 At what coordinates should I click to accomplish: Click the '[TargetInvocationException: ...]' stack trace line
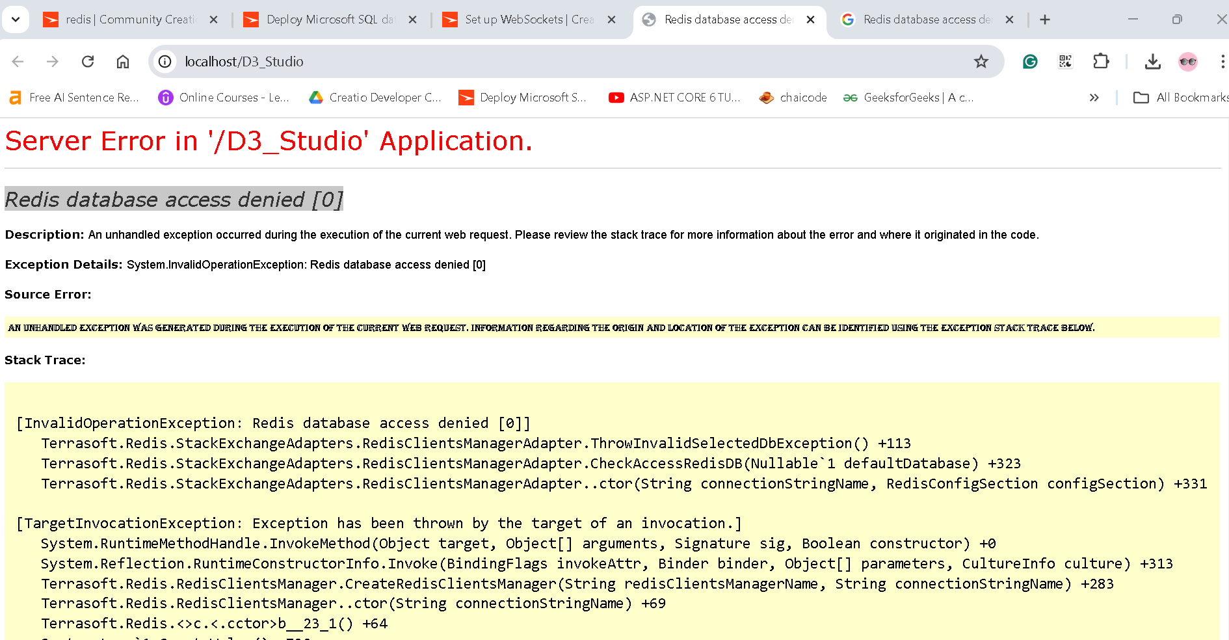[379, 524]
